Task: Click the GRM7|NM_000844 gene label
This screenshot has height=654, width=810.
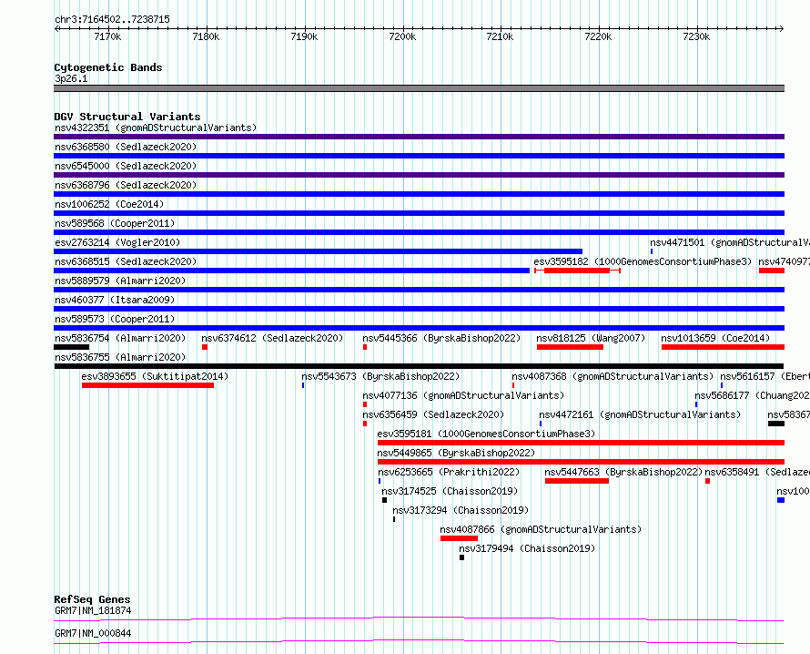Action: pos(93,633)
